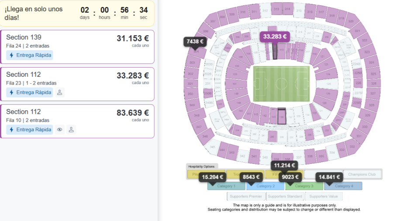The image size is (393, 221).
Task: Click the 7438 € price marker on map
Action: [x=195, y=41]
